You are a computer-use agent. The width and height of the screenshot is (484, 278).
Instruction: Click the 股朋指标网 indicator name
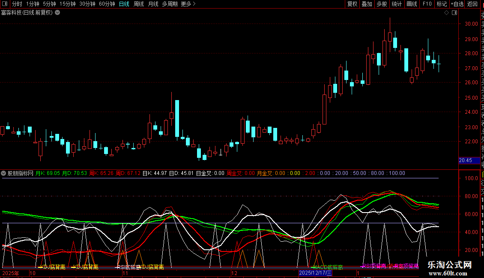coord(21,173)
